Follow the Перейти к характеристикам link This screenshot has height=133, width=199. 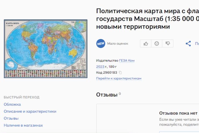coord(119,78)
